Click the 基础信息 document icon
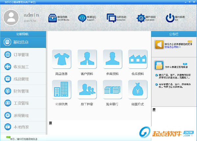197x141 pixels. click(7, 42)
